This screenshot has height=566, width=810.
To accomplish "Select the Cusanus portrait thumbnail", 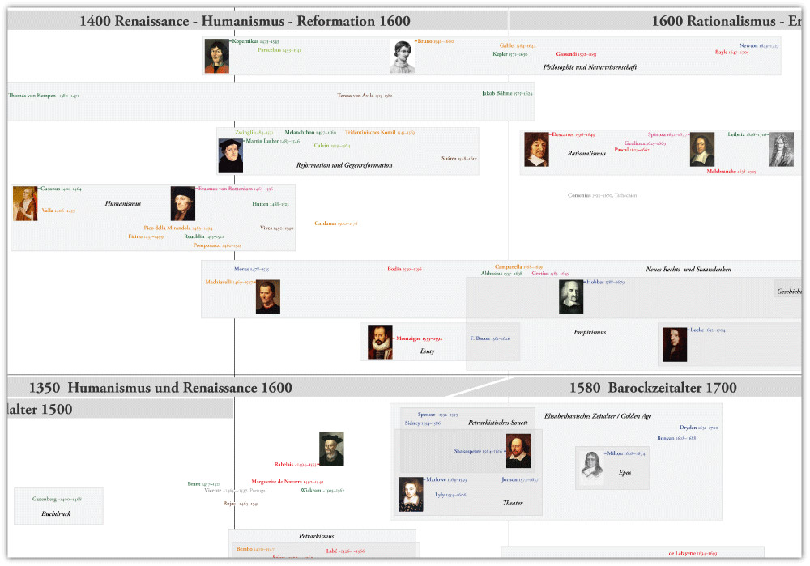I will point(25,203).
